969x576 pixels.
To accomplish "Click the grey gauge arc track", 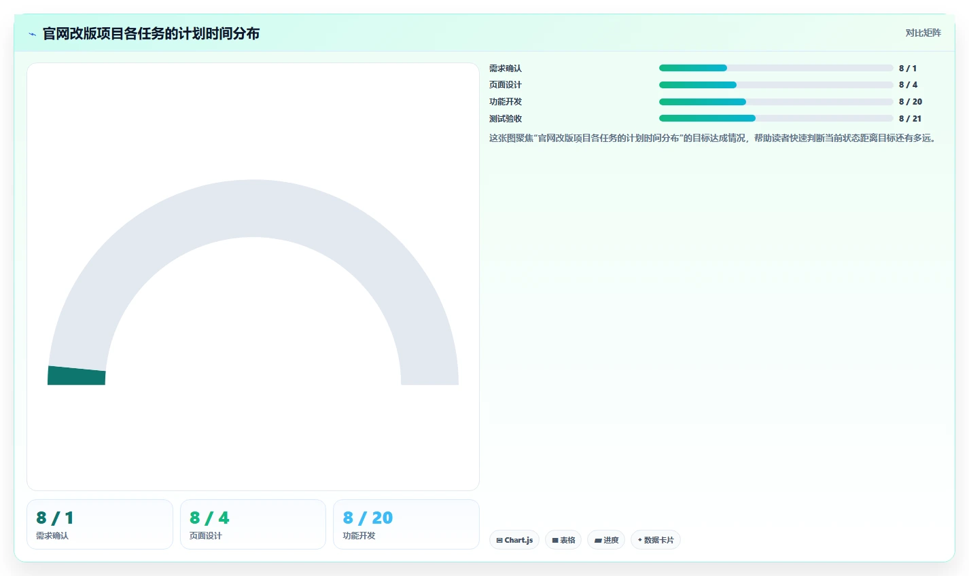I will tap(253, 208).
